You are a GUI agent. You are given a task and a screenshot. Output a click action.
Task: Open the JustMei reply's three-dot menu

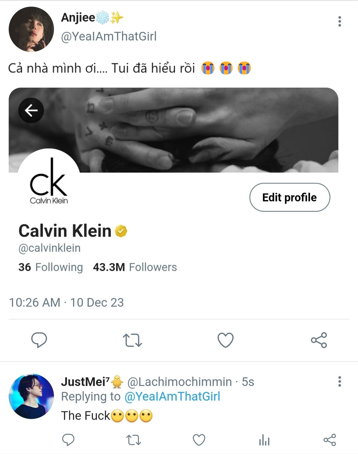tap(339, 382)
